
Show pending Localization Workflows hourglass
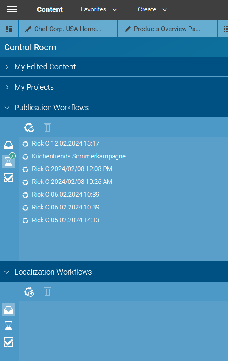pos(8,326)
